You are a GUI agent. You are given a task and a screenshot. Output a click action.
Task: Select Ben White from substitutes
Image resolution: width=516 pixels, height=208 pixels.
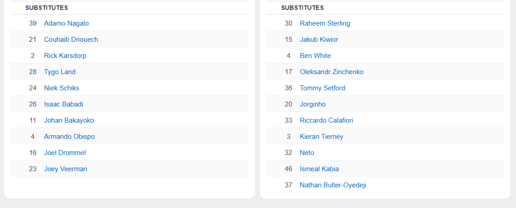coord(315,56)
